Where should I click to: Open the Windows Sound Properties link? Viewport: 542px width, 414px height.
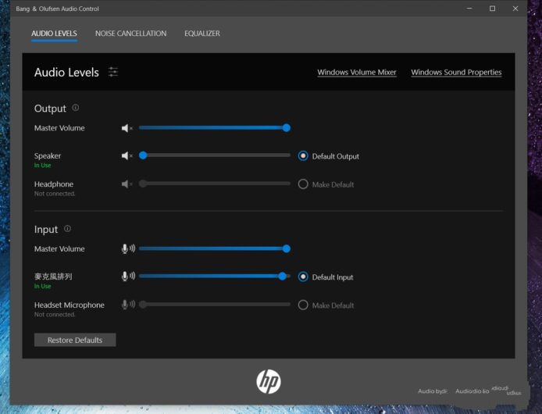click(456, 73)
